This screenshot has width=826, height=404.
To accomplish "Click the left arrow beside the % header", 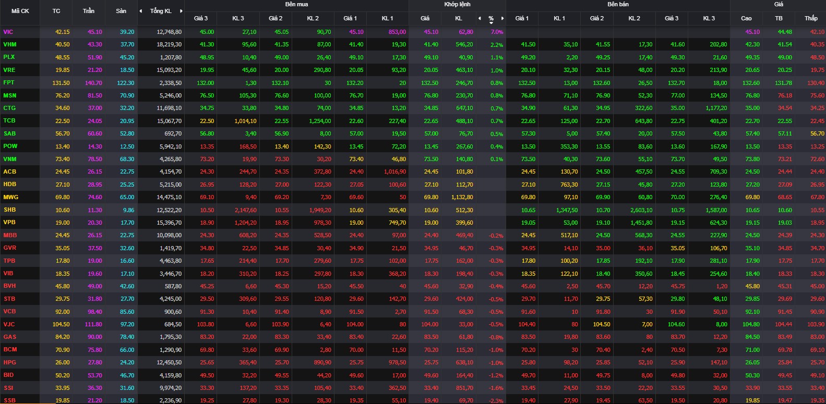I will (480, 18).
